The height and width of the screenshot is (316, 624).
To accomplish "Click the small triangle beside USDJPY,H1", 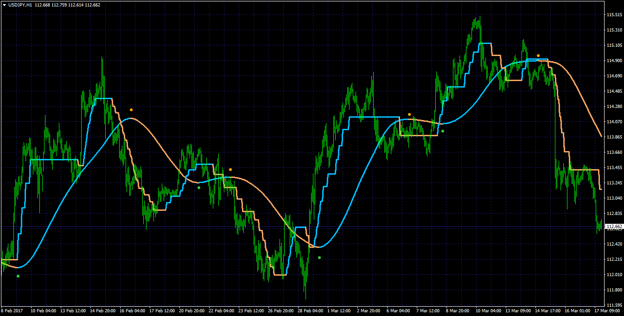I will (4, 5).
